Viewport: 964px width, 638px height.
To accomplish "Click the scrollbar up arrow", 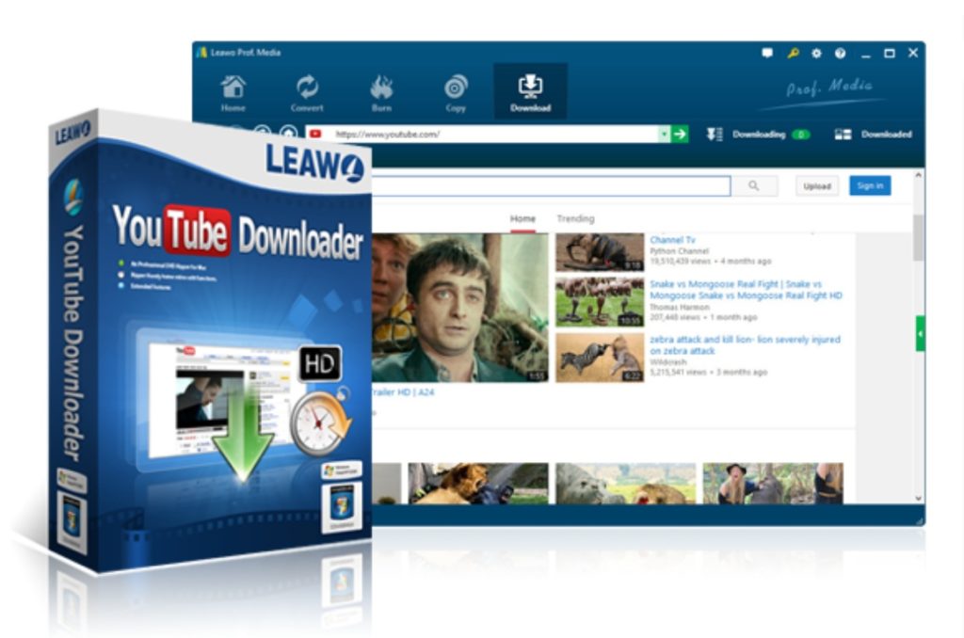I will click(x=919, y=176).
